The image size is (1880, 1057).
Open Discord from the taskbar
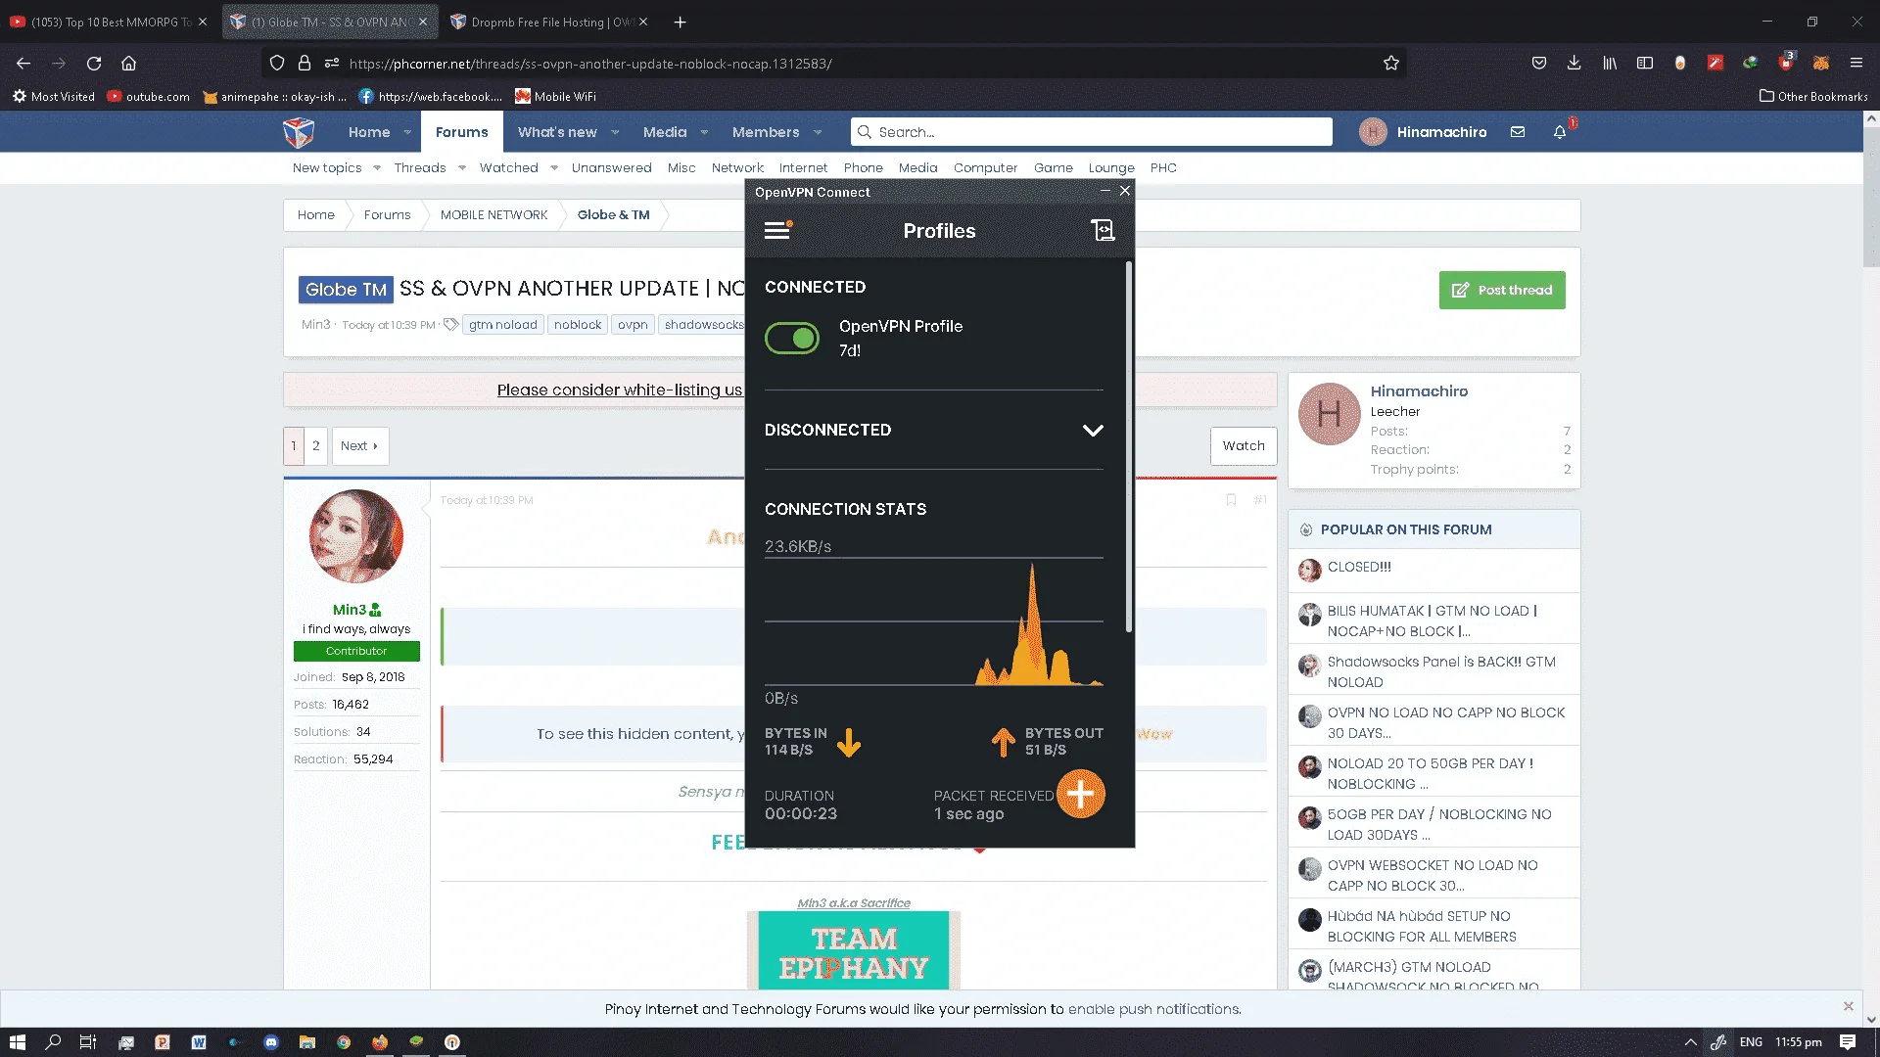[x=271, y=1041]
